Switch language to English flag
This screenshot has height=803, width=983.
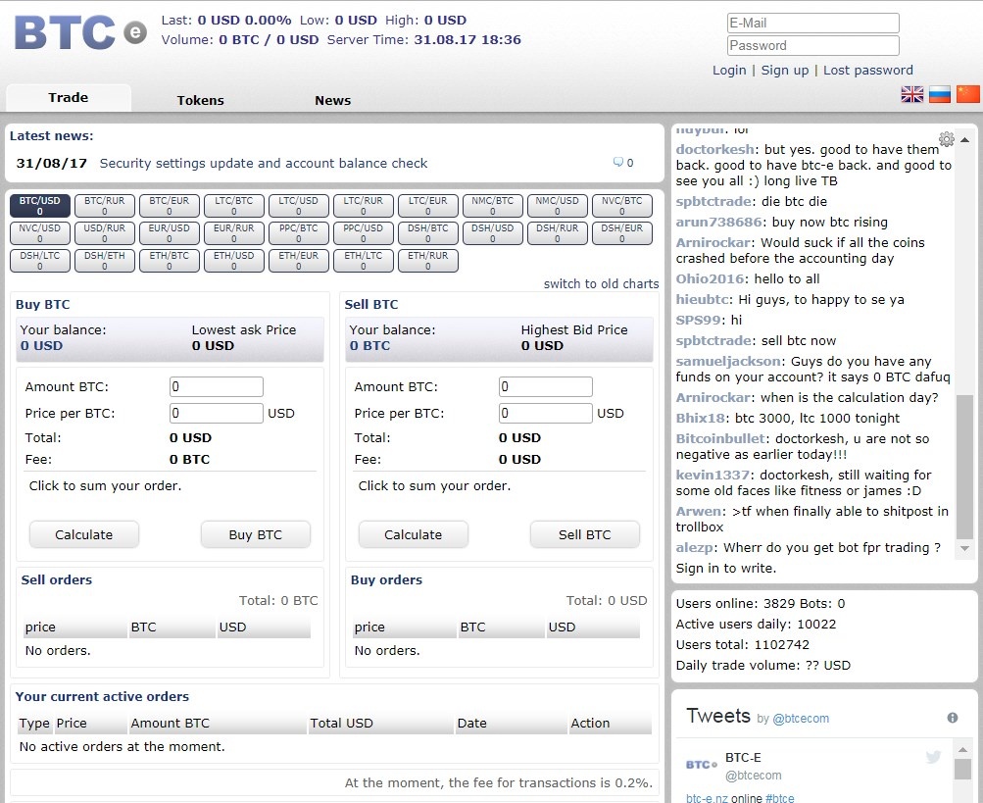912,94
